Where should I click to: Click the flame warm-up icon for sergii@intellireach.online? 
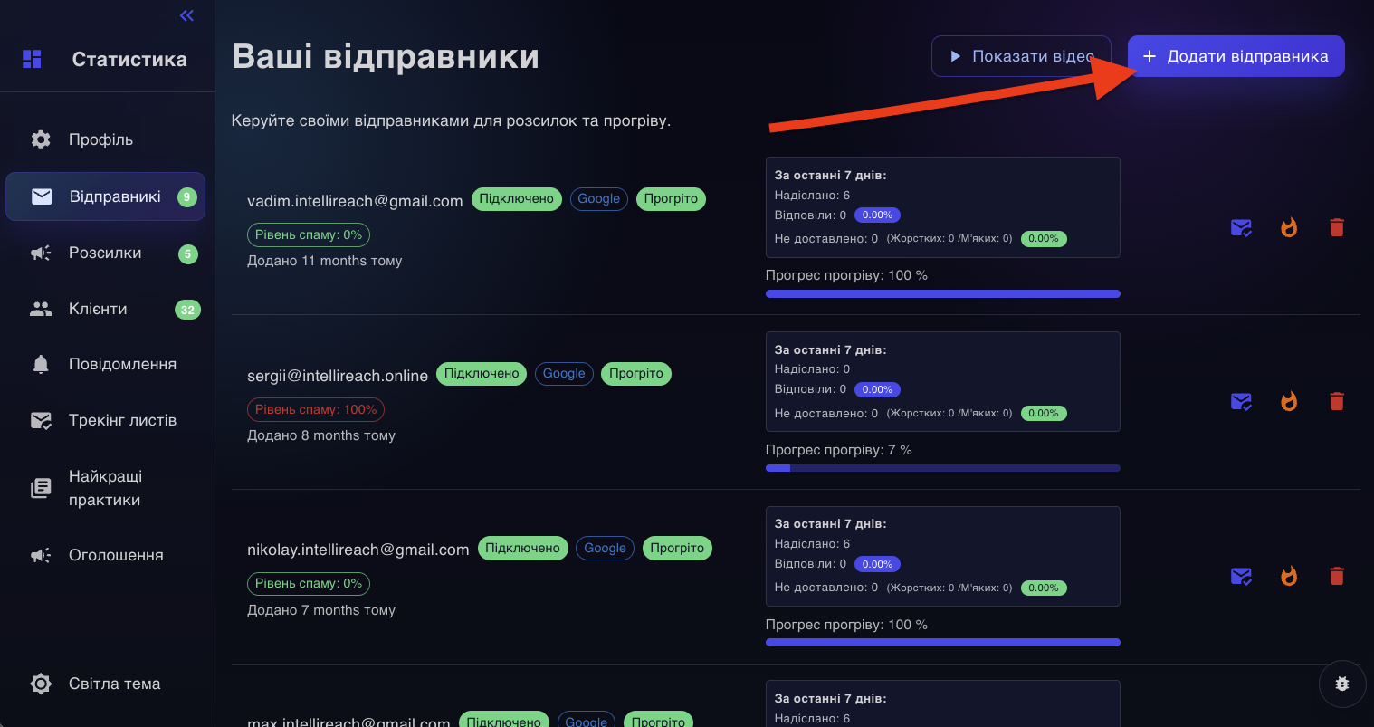[x=1289, y=401]
